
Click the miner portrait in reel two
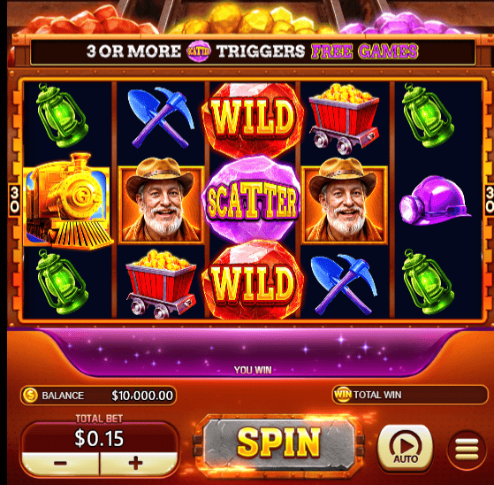point(161,201)
